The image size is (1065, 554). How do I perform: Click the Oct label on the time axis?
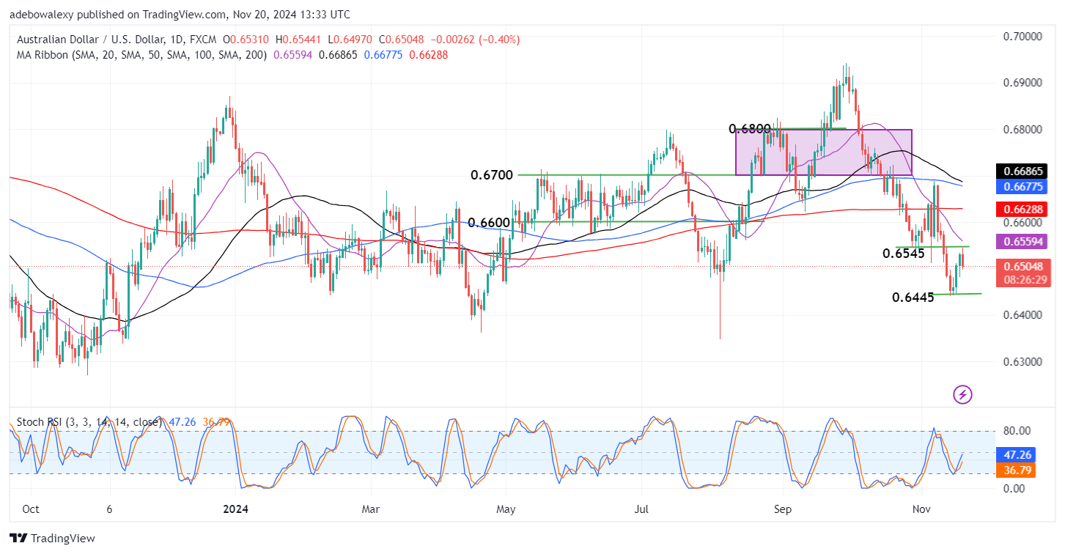click(31, 508)
